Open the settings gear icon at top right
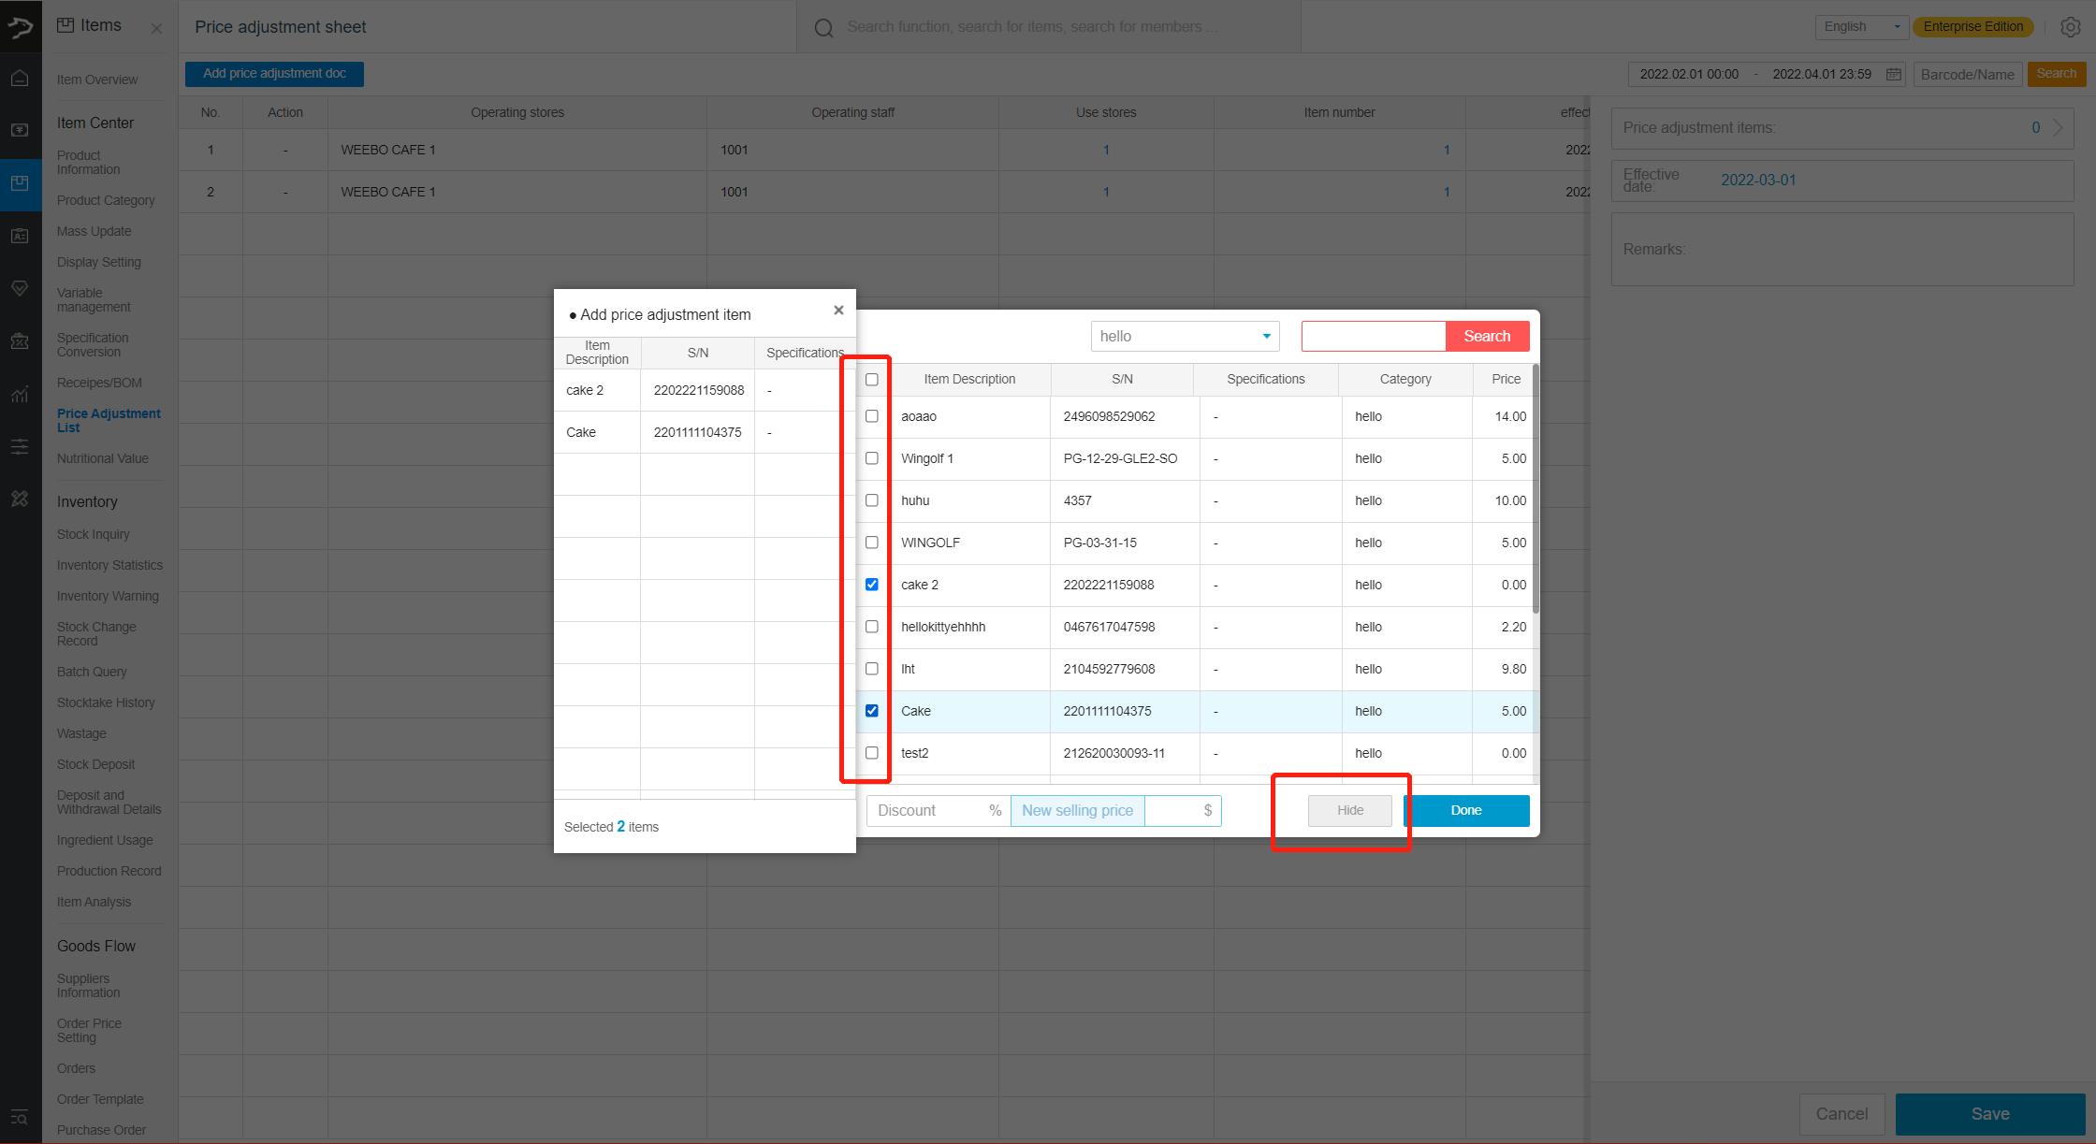The image size is (2096, 1144). click(x=2070, y=27)
